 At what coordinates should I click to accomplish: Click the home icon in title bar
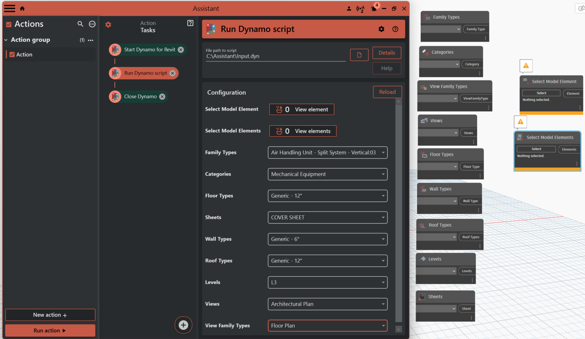pyautogui.click(x=22, y=9)
